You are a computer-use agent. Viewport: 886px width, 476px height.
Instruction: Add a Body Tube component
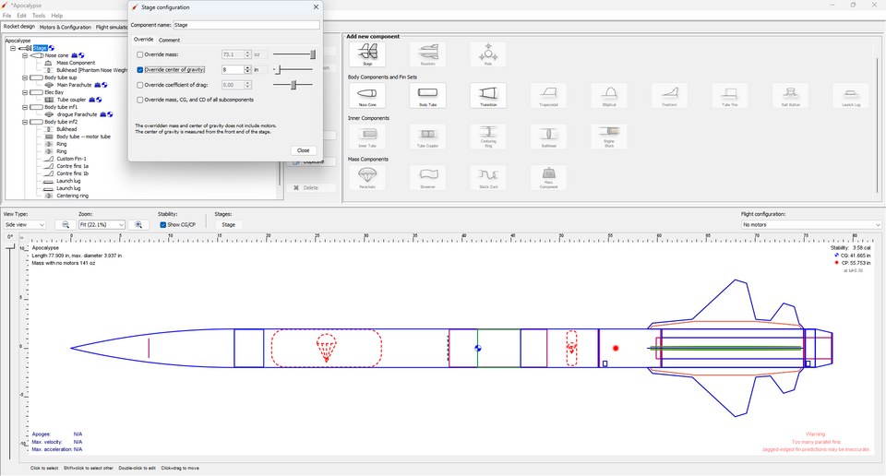pyautogui.click(x=427, y=96)
